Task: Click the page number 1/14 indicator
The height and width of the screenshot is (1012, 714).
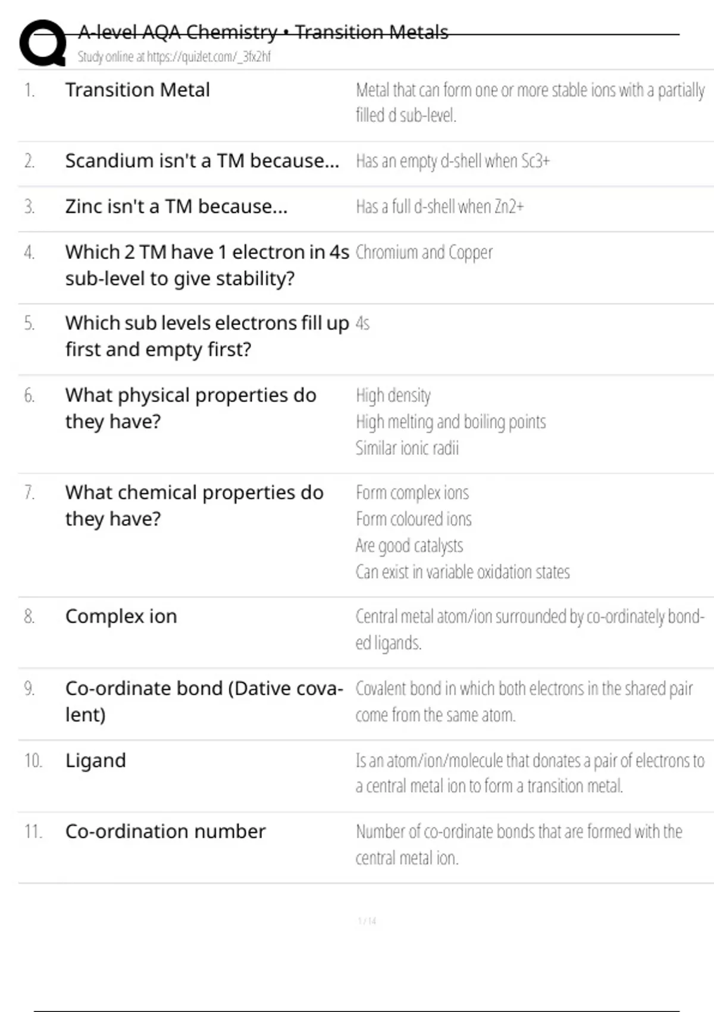Action: click(x=367, y=922)
